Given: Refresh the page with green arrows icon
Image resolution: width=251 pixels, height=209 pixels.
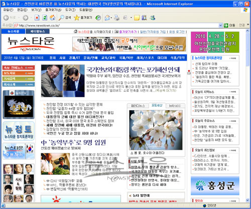Looking at the screenshot, I should click(x=45, y=18).
